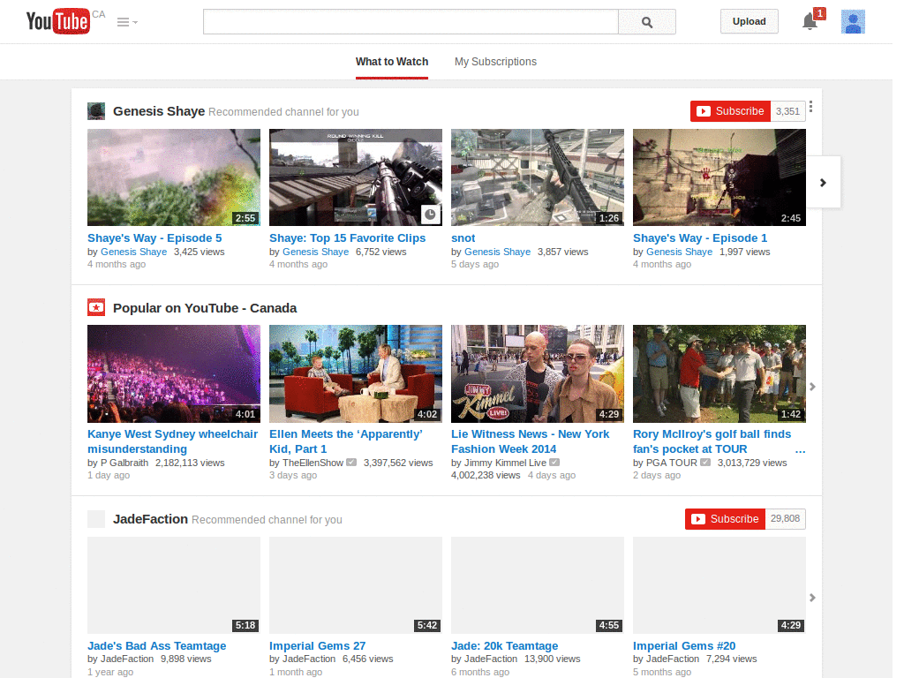Open Rory McIlroy's golf ball video title

click(712, 441)
